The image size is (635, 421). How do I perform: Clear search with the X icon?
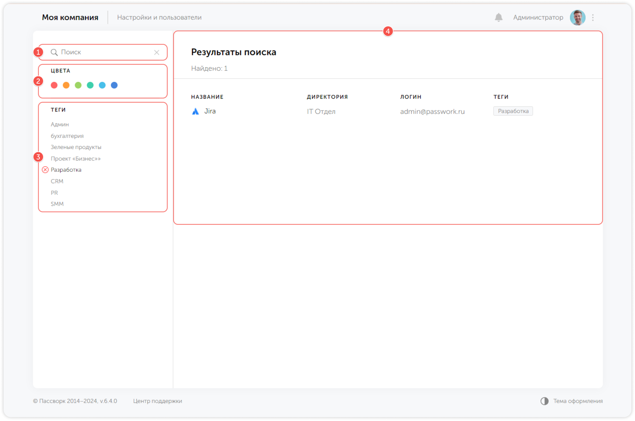coord(157,52)
